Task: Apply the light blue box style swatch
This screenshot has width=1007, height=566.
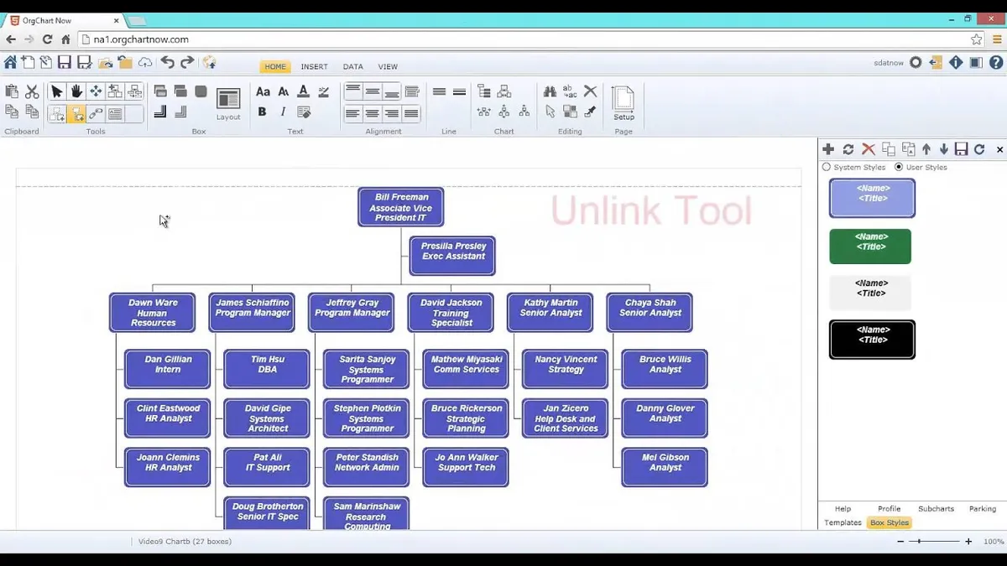Action: pos(872,199)
